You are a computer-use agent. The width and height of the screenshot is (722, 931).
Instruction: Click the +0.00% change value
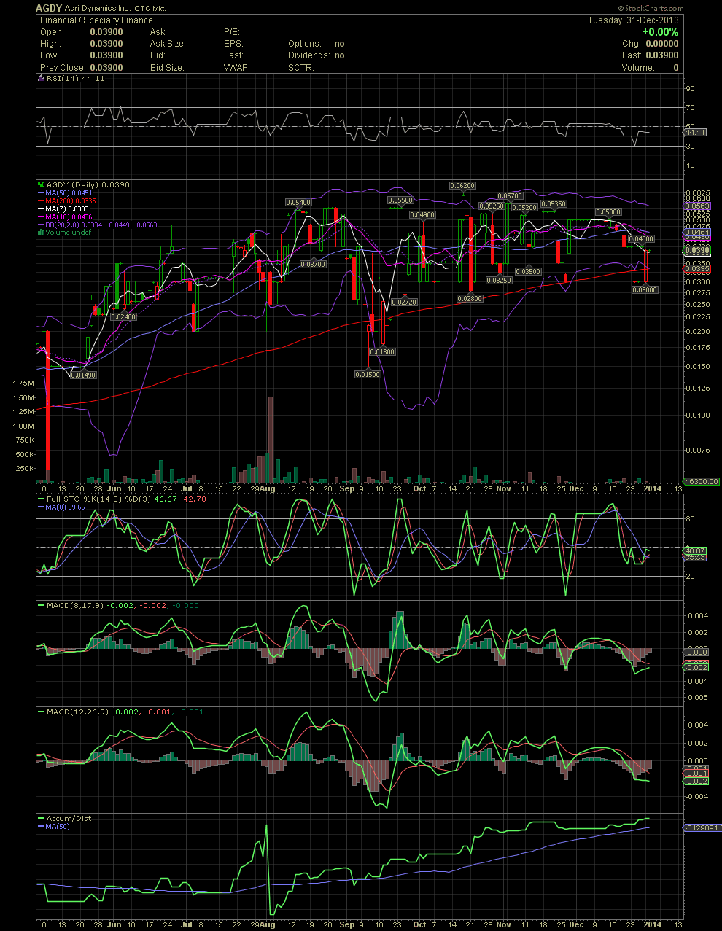click(660, 32)
